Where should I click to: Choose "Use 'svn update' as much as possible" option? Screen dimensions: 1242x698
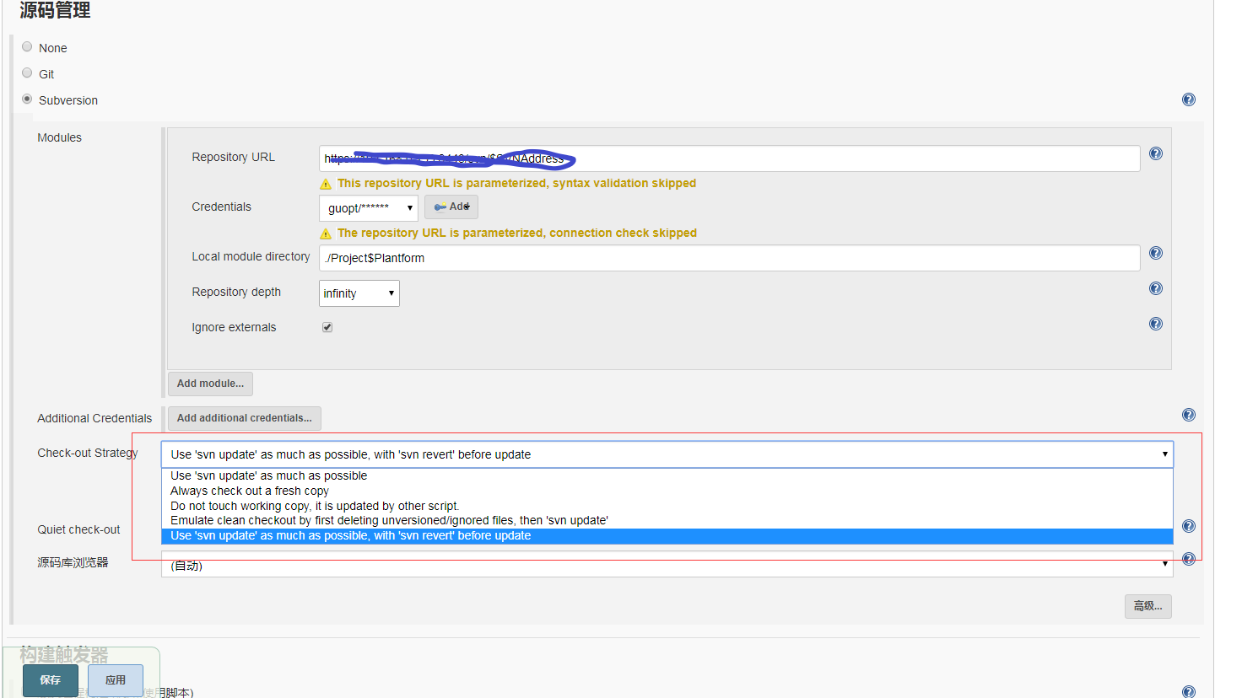tap(667, 476)
